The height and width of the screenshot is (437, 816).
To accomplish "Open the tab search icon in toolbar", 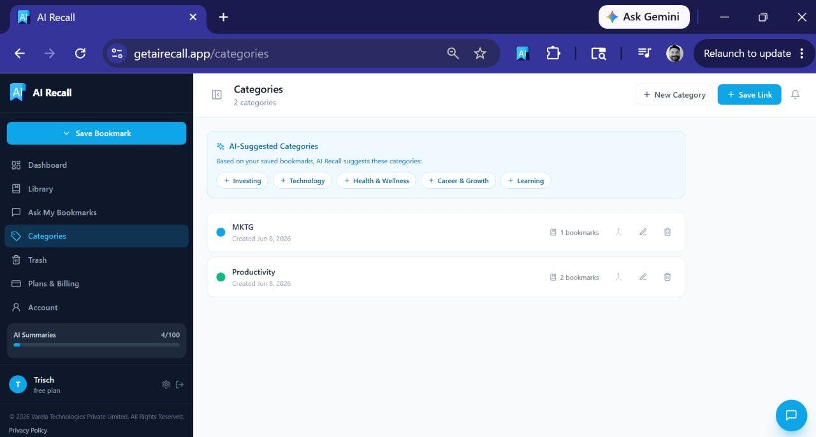I will [598, 54].
